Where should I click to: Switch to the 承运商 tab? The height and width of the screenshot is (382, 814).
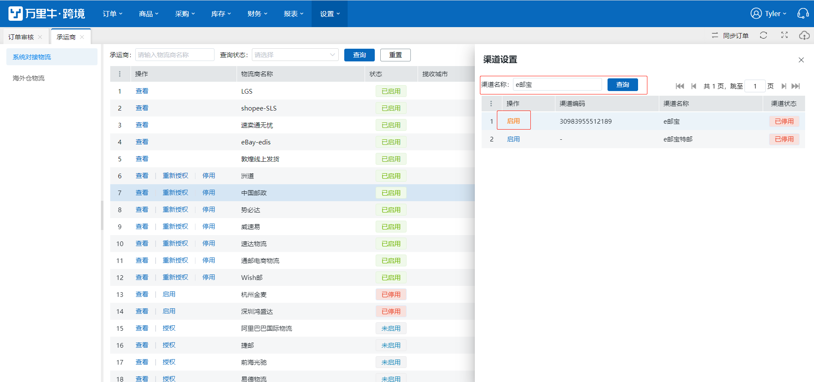66,37
